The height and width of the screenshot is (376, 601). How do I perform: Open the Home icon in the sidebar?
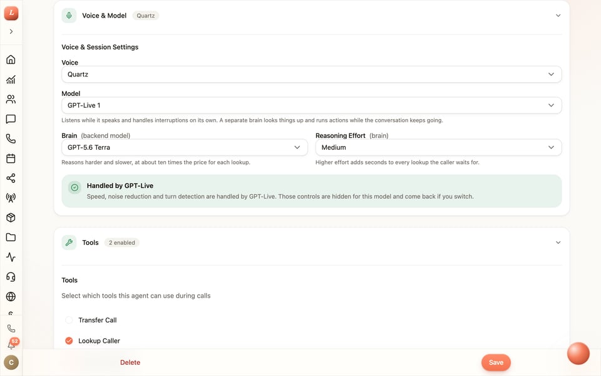click(x=11, y=60)
